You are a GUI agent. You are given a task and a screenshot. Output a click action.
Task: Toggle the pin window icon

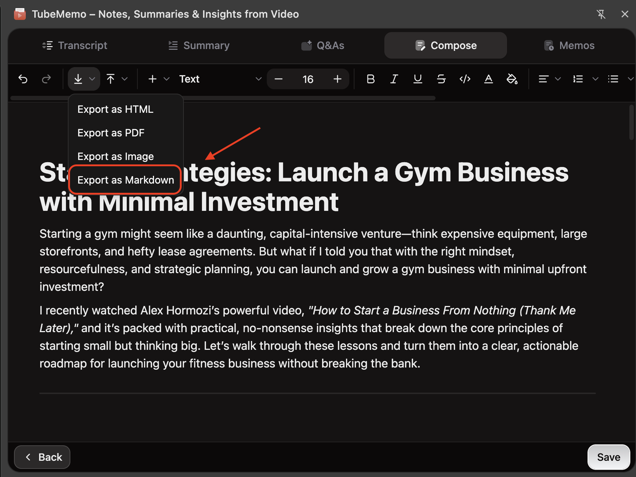(x=601, y=14)
